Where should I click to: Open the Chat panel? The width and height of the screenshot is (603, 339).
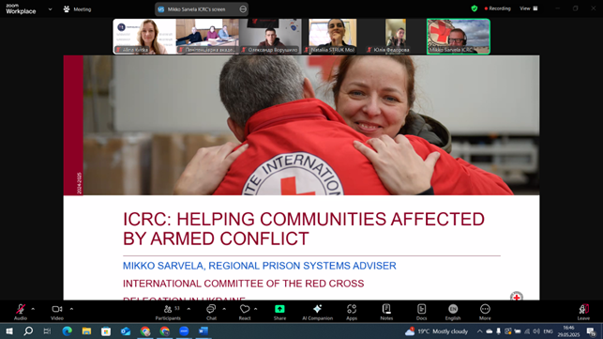coord(211,312)
